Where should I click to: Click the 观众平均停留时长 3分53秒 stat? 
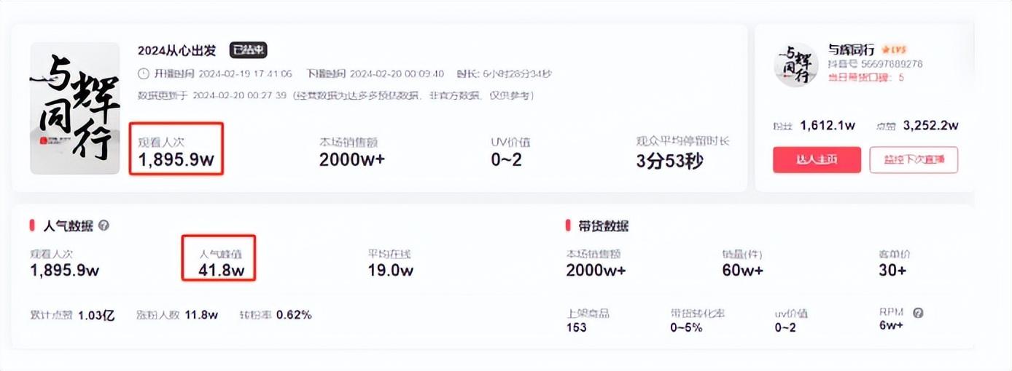click(x=669, y=161)
